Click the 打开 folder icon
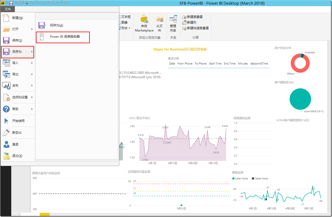The width and height of the screenshot is (332, 217). (x=6, y=29)
